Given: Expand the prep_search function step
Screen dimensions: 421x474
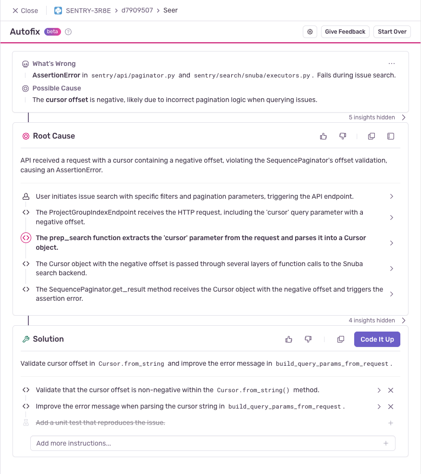Looking at the screenshot, I should [x=392, y=243].
